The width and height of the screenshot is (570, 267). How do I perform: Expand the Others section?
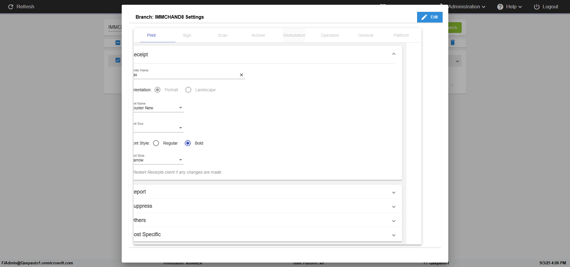click(267, 220)
